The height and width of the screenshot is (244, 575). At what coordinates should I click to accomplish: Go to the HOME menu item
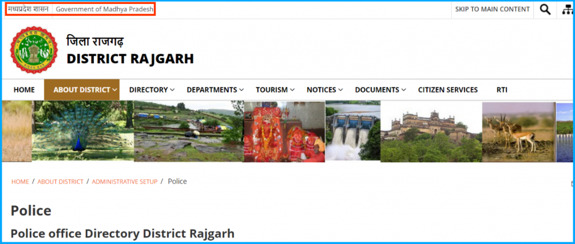pos(24,90)
